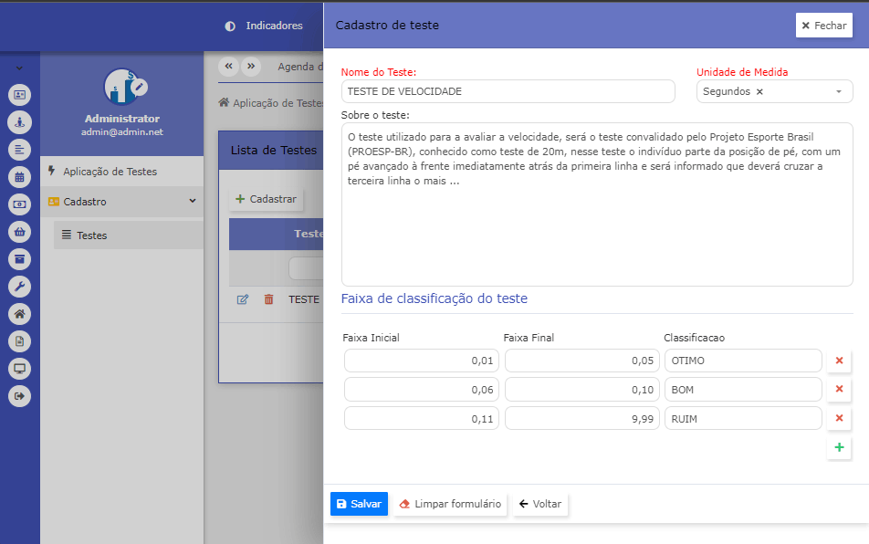The height and width of the screenshot is (544, 869).
Task: Click the edit pencil icon in test list
Action: [x=243, y=299]
